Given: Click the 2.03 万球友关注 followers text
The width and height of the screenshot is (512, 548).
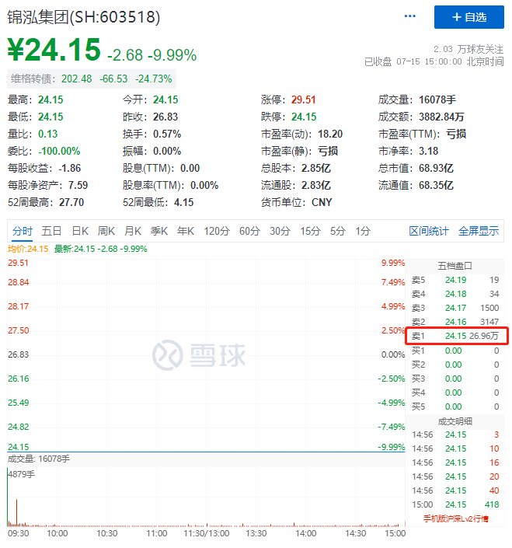Looking at the screenshot, I should click(468, 49).
